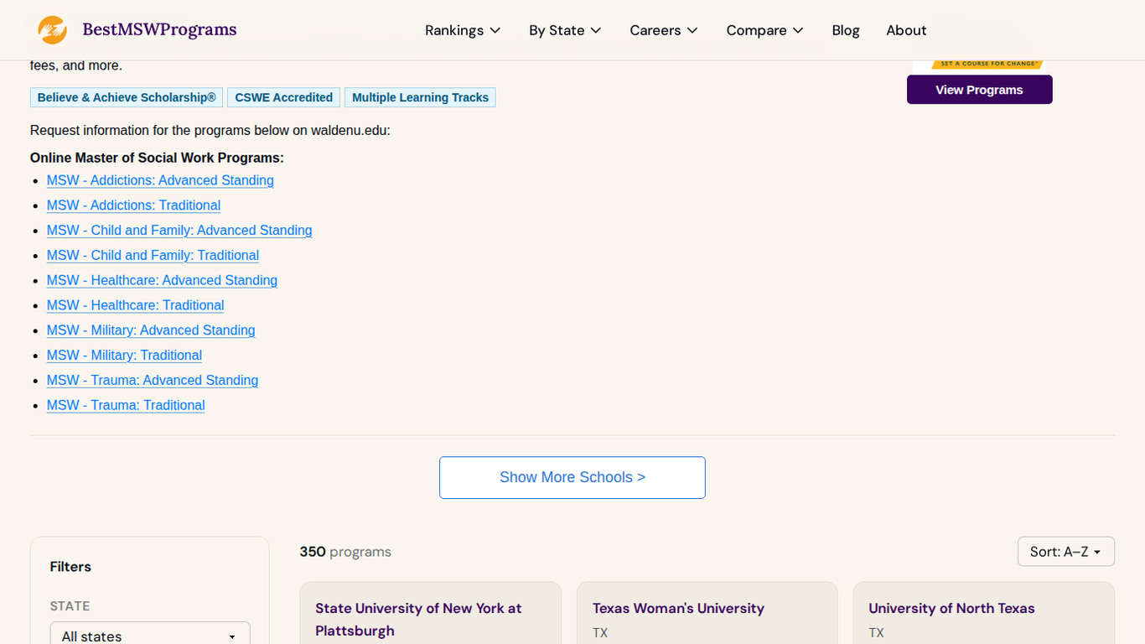1145x644 pixels.
Task: Click Show More Schools button
Action: click(x=572, y=478)
